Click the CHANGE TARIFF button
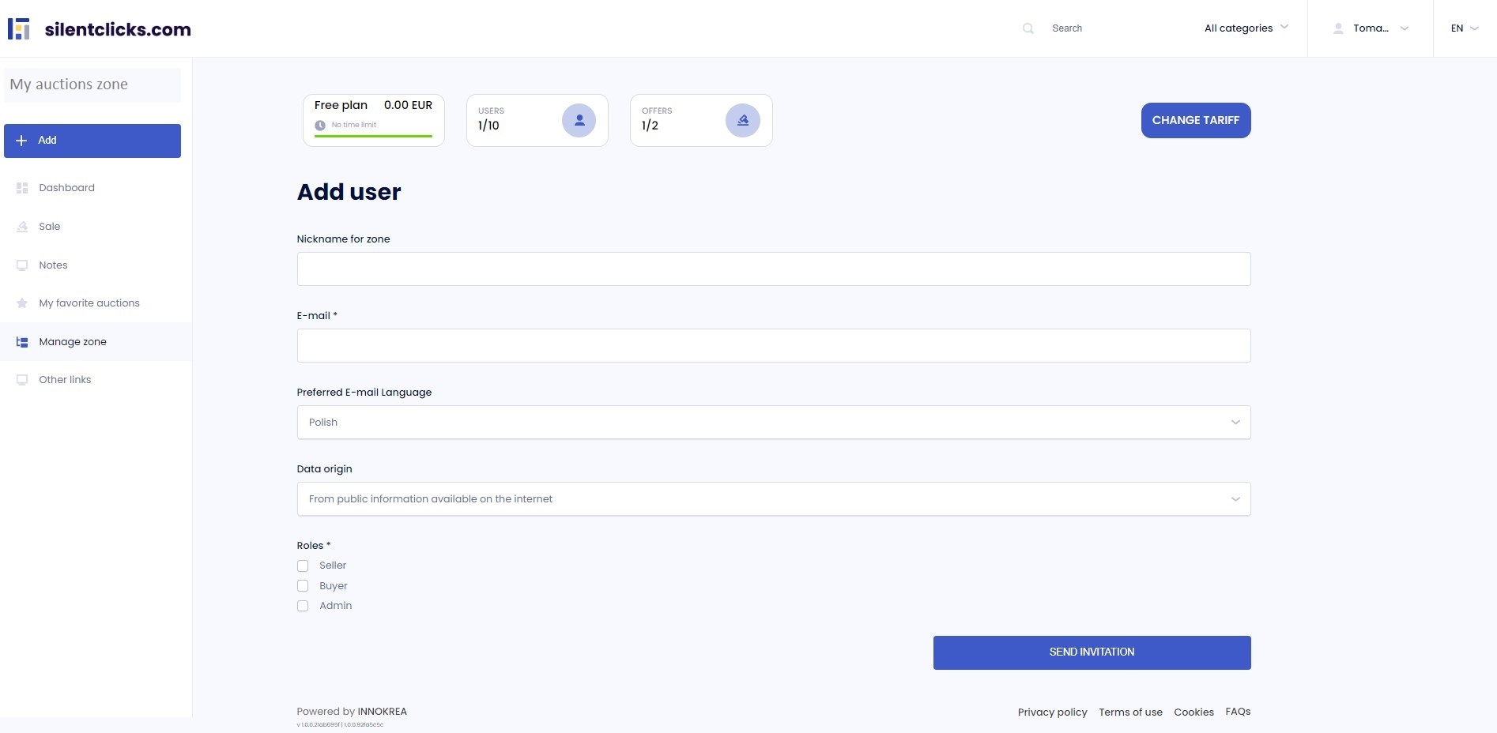Screen dimensions: 1497x733 click(x=1195, y=120)
